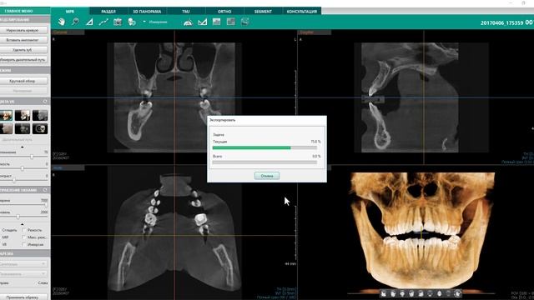534x300 pixels.
Task: Switch to the КОНСУЛЬТАЦИЯ tab
Action: tap(302, 11)
